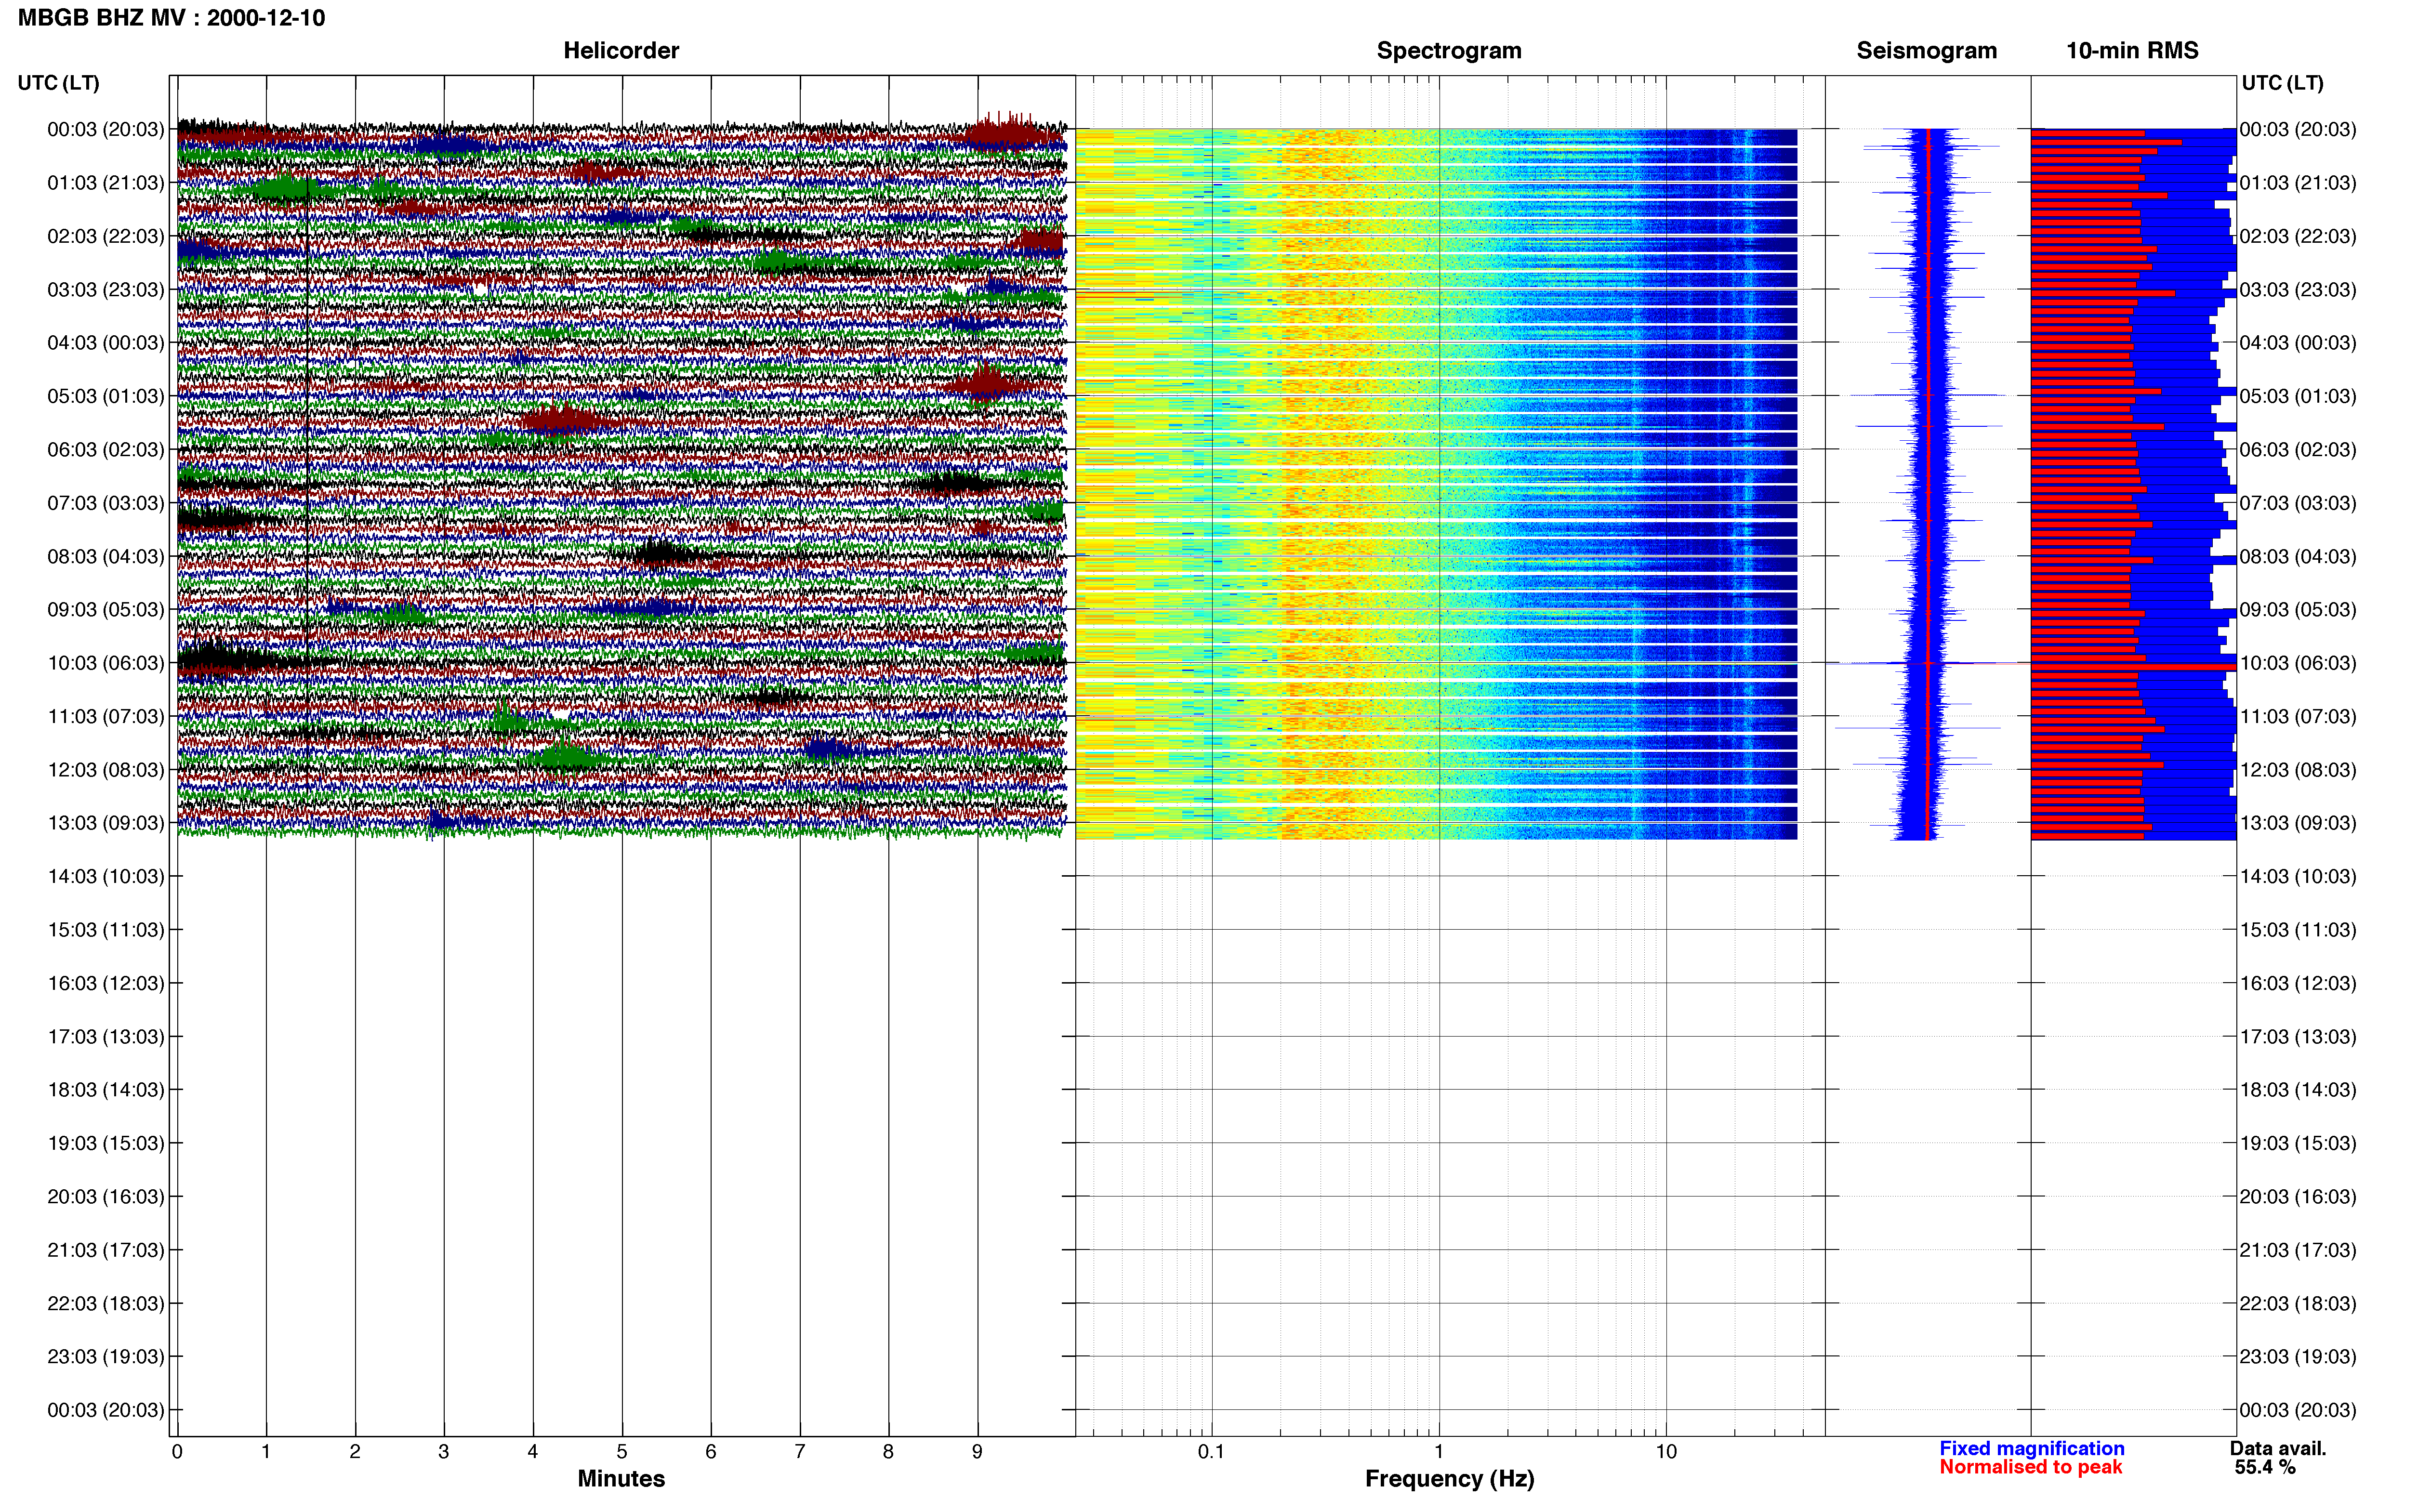Screen dimensions: 2418x1512
Task: Click the Frequency (Hz) axis label
Action: coord(1449,1479)
